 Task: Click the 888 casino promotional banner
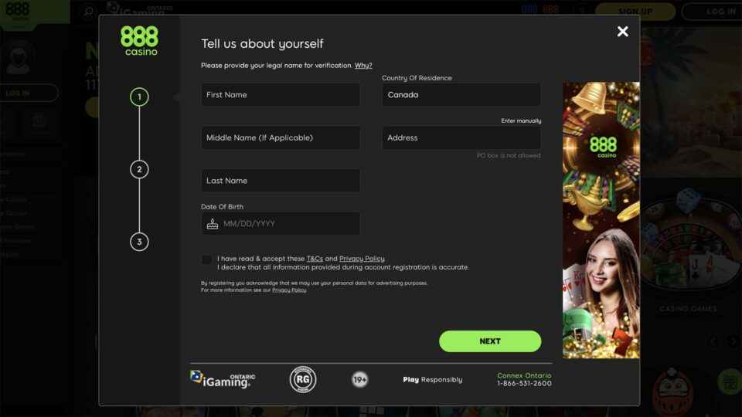601,220
